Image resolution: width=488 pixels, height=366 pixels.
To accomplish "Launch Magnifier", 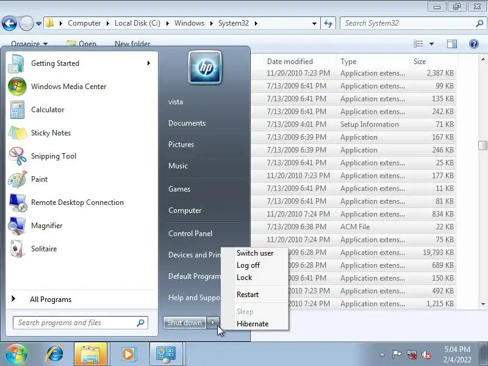I will [82, 226].
